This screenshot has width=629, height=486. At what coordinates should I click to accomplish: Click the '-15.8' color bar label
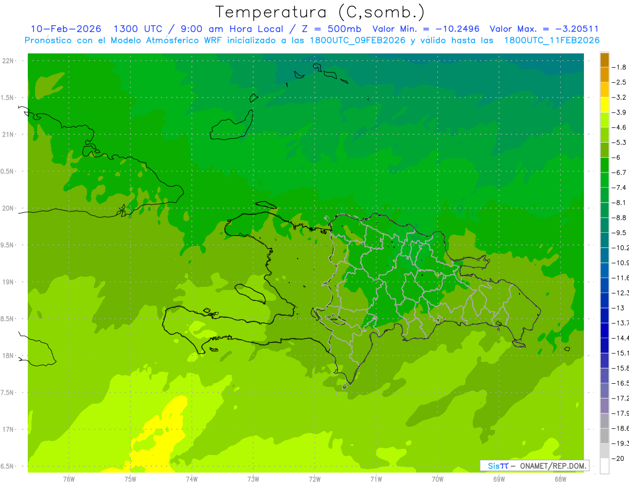coord(621,368)
